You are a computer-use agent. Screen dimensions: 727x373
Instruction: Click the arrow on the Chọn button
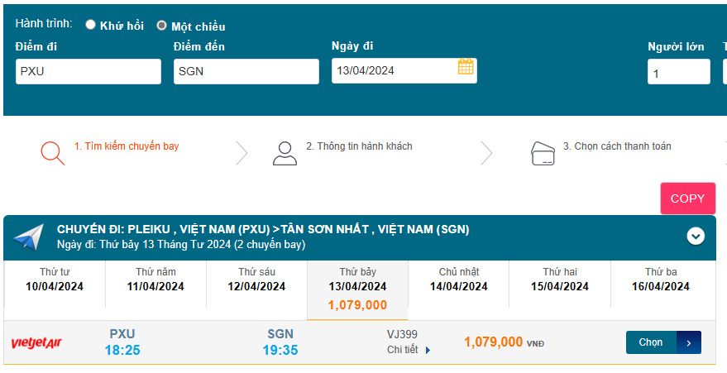click(x=689, y=342)
